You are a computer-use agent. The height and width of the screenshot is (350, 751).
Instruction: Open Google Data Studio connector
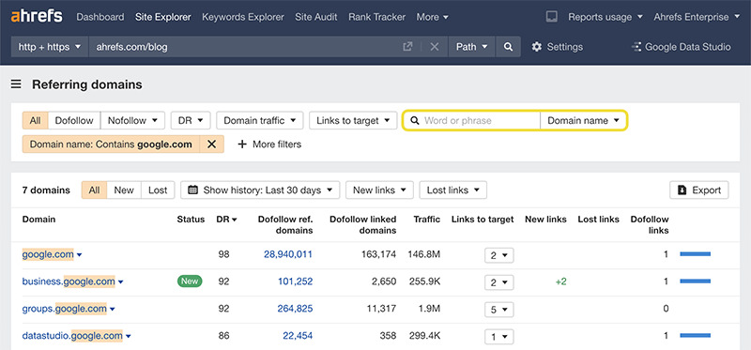point(682,47)
